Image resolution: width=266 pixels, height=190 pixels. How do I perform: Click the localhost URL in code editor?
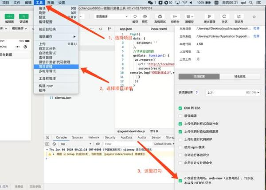point(161,64)
